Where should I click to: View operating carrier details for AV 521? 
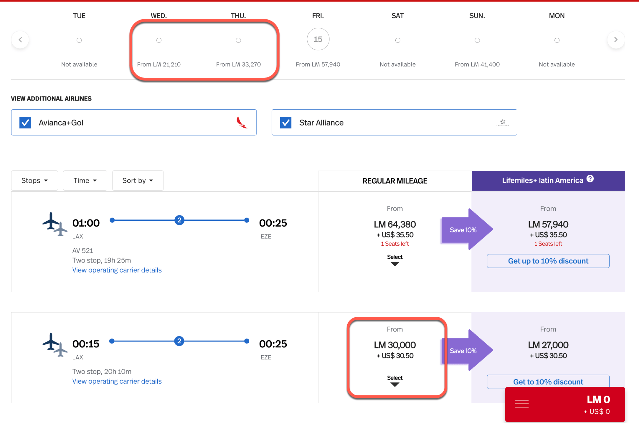117,270
